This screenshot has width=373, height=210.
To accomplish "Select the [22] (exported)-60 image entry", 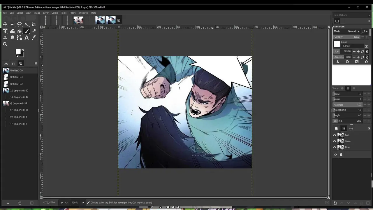I will click(20, 90).
